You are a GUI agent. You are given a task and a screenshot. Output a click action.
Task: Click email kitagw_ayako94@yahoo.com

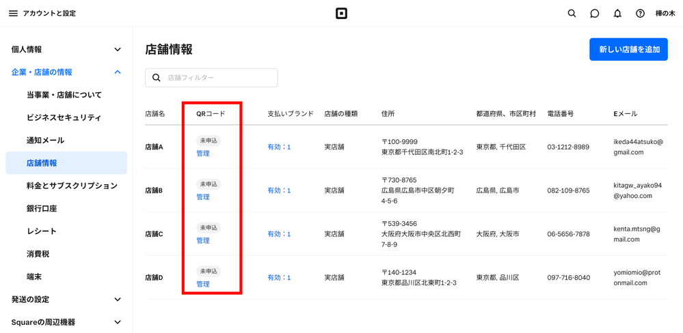click(637, 190)
